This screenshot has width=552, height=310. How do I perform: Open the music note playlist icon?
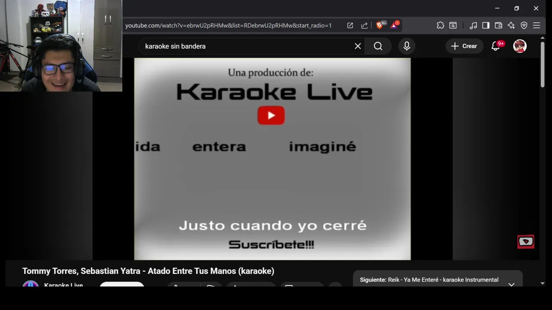pos(473,25)
